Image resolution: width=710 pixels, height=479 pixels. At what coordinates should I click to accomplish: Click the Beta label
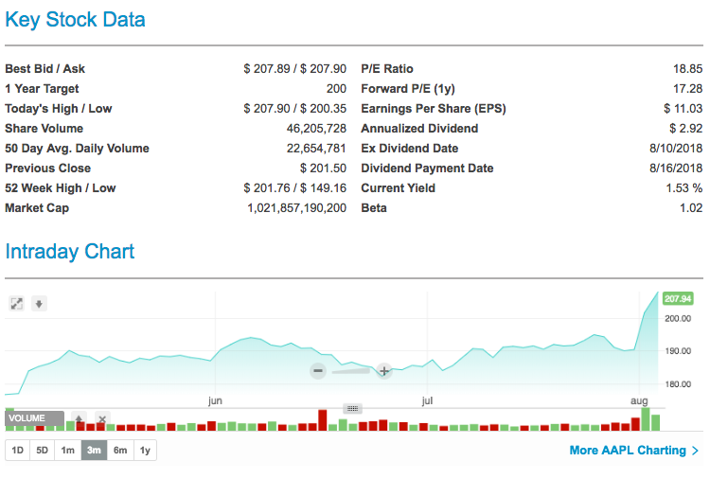point(374,208)
